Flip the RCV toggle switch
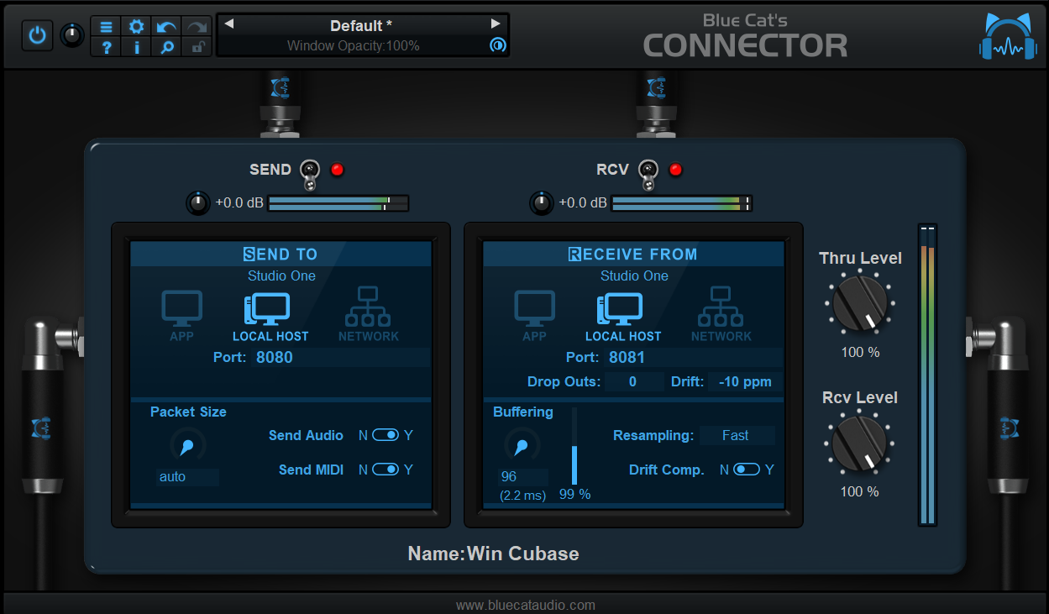This screenshot has height=614, width=1049. [x=648, y=173]
